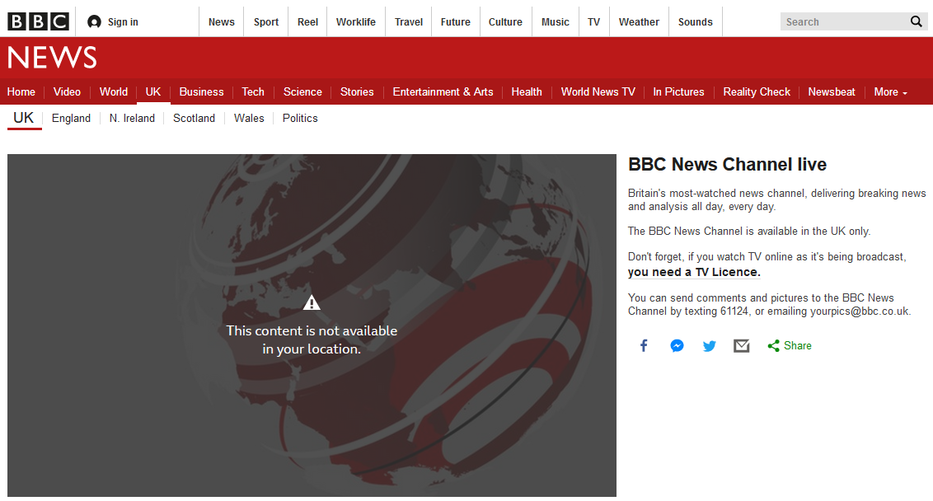Click the BBC NEWS banner logo
Screen dimensions: 933x501
tap(52, 58)
